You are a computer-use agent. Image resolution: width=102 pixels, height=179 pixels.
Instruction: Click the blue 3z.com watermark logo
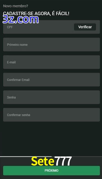[21, 19]
